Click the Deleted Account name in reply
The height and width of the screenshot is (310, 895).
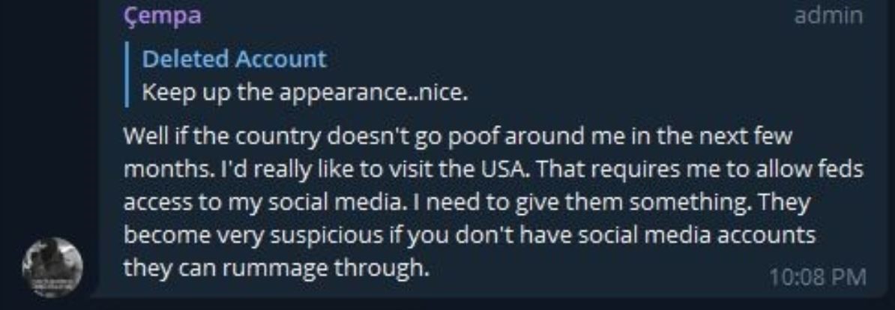point(235,58)
